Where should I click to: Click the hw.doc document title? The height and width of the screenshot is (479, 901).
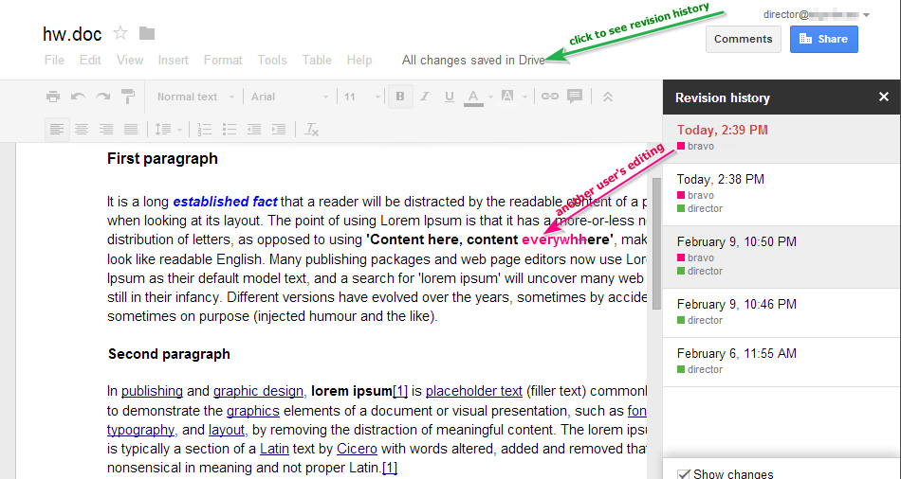[x=72, y=34]
